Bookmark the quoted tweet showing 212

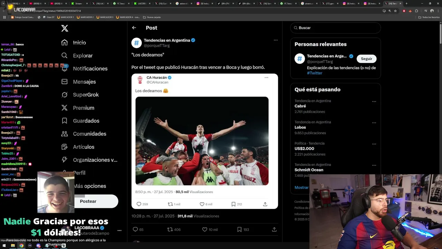point(237,204)
